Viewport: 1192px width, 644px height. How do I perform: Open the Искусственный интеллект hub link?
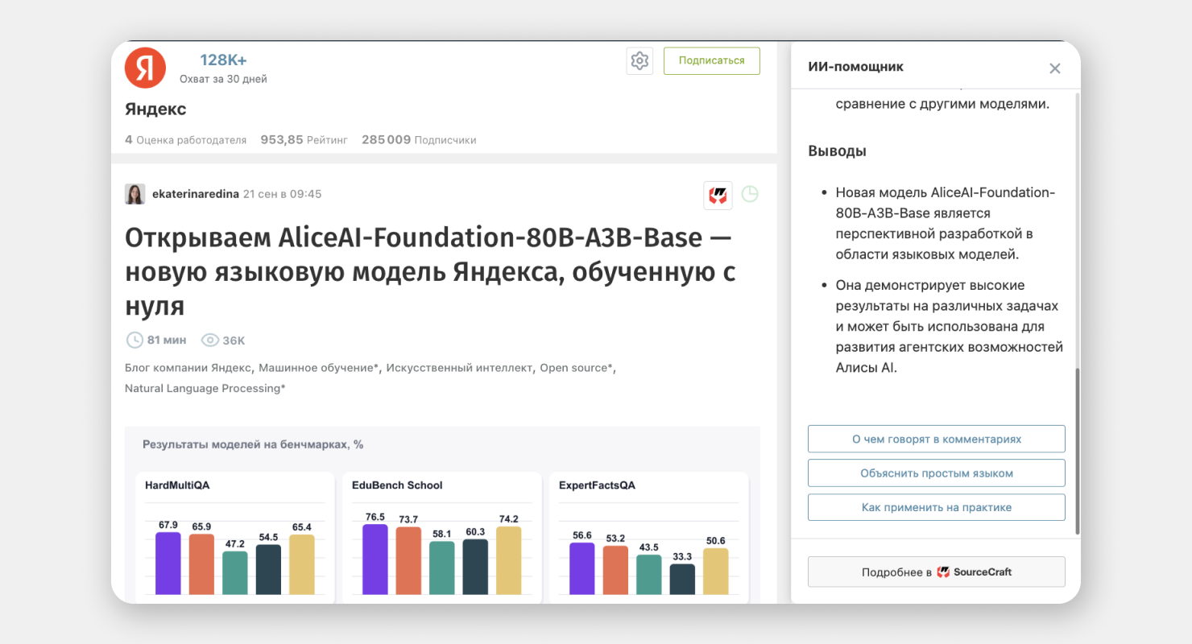coord(459,368)
